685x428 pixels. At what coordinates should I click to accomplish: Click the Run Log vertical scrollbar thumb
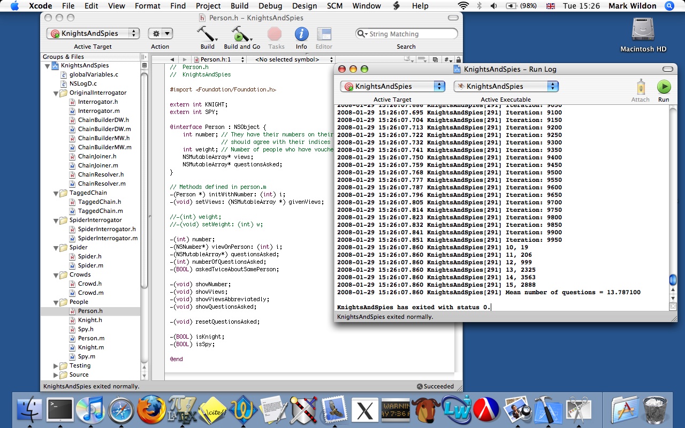(673, 280)
